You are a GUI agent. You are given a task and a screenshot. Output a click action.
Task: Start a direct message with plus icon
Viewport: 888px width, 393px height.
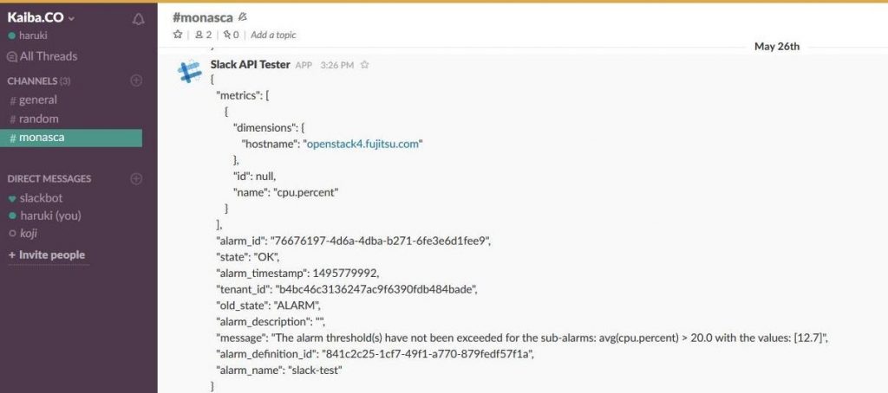136,178
